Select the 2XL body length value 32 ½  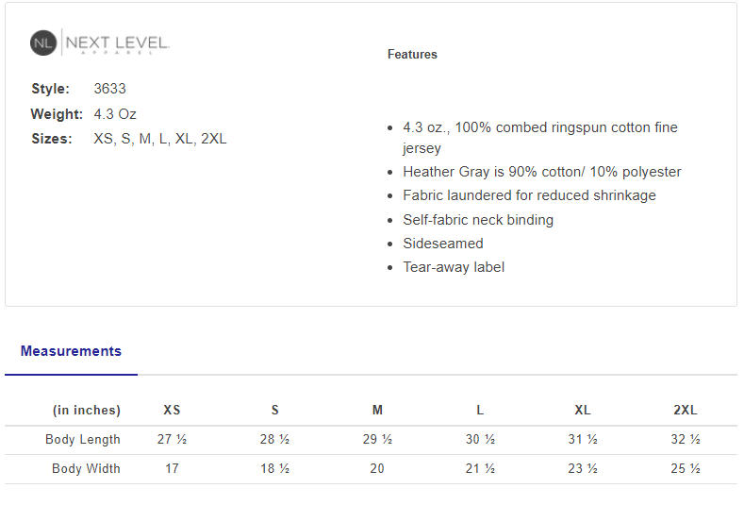pos(686,439)
